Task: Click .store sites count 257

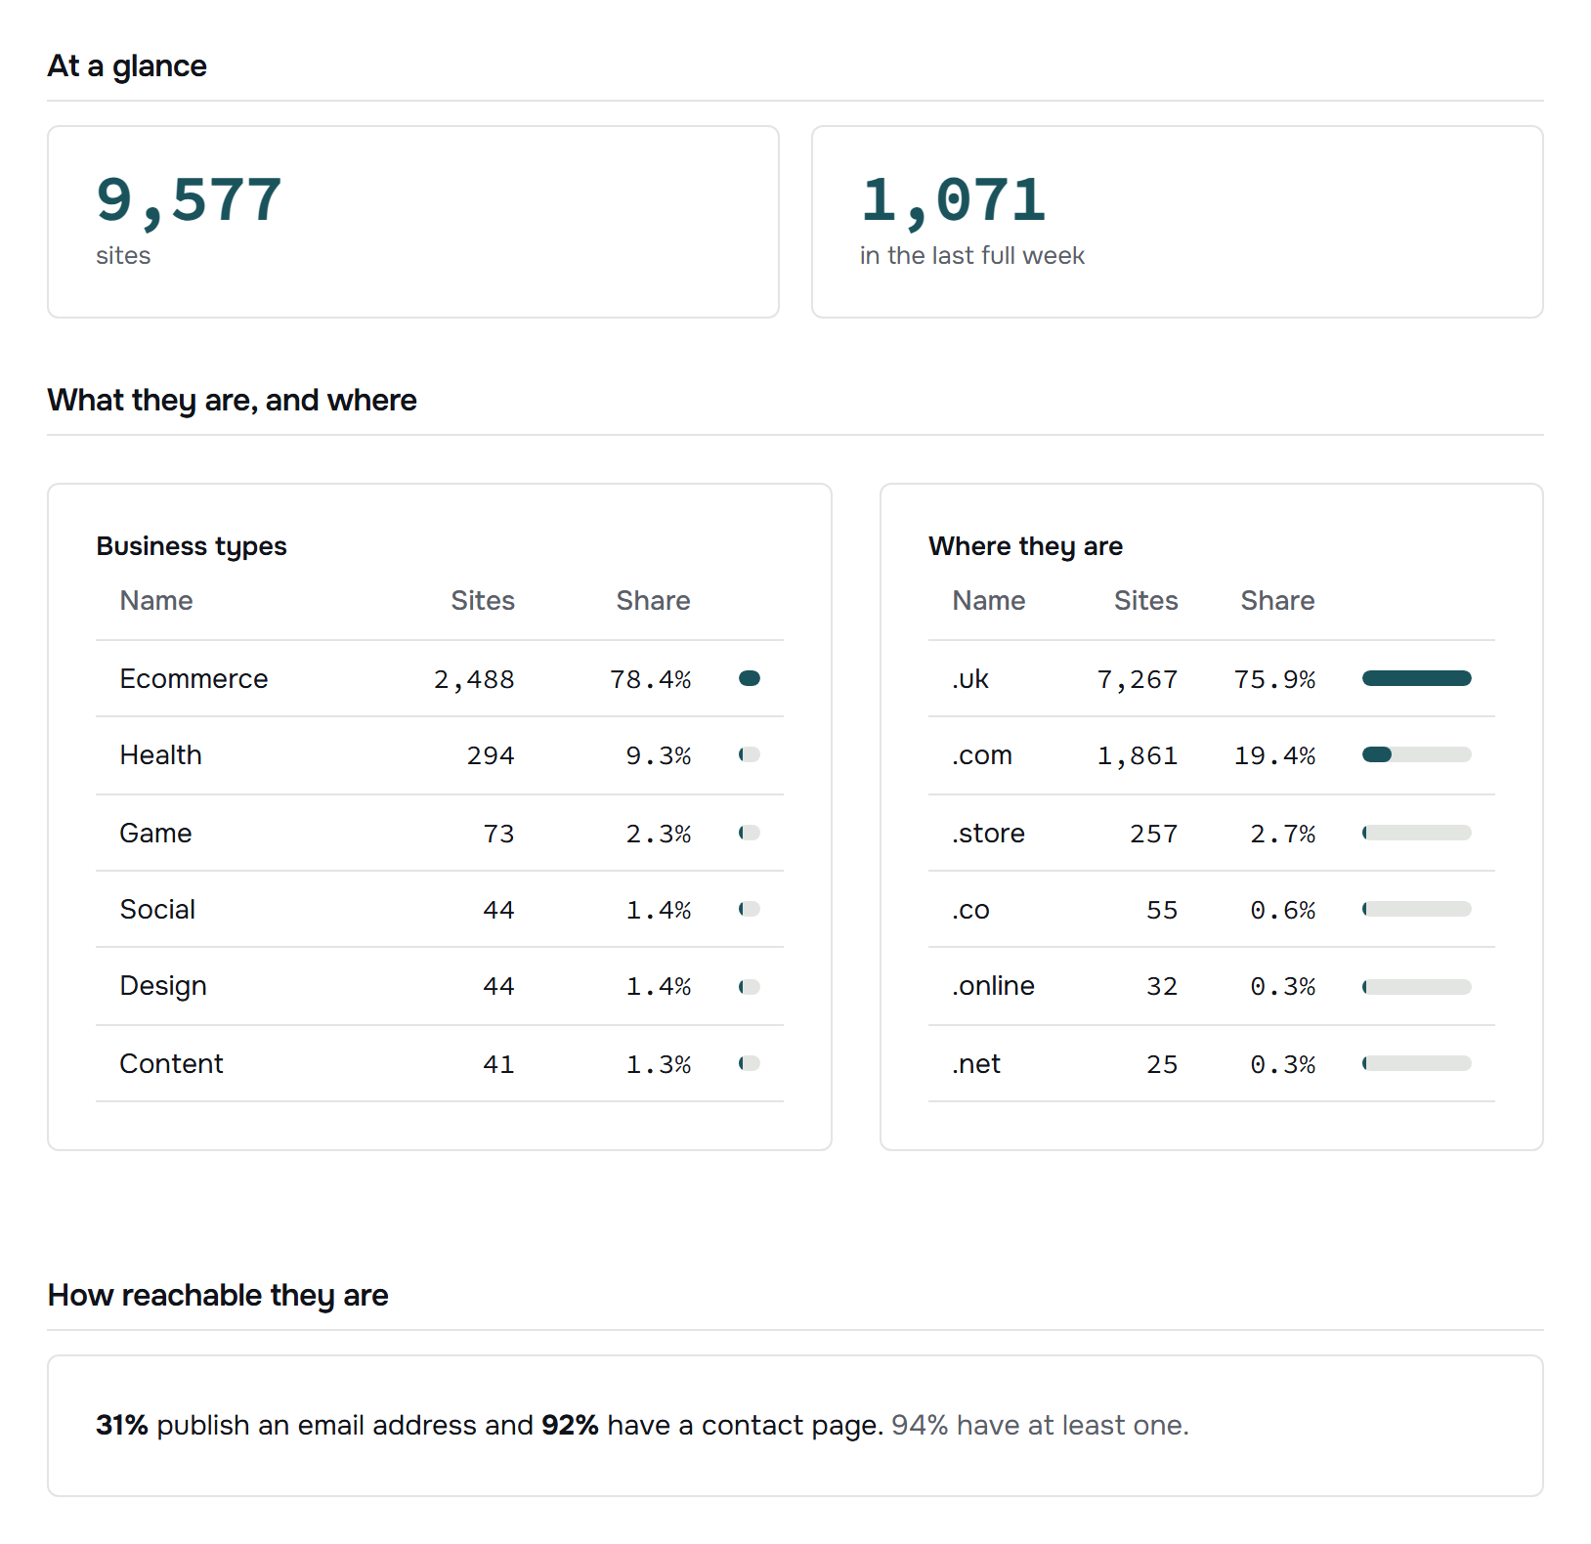Action: point(1154,834)
